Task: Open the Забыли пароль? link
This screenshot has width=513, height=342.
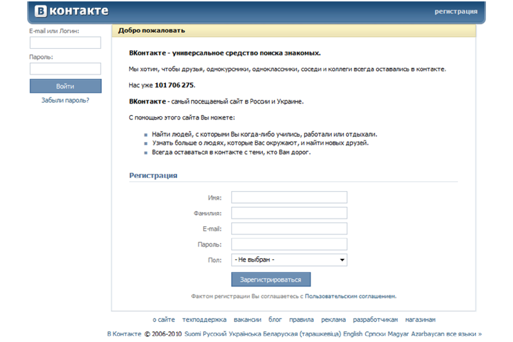Action: coord(65,100)
